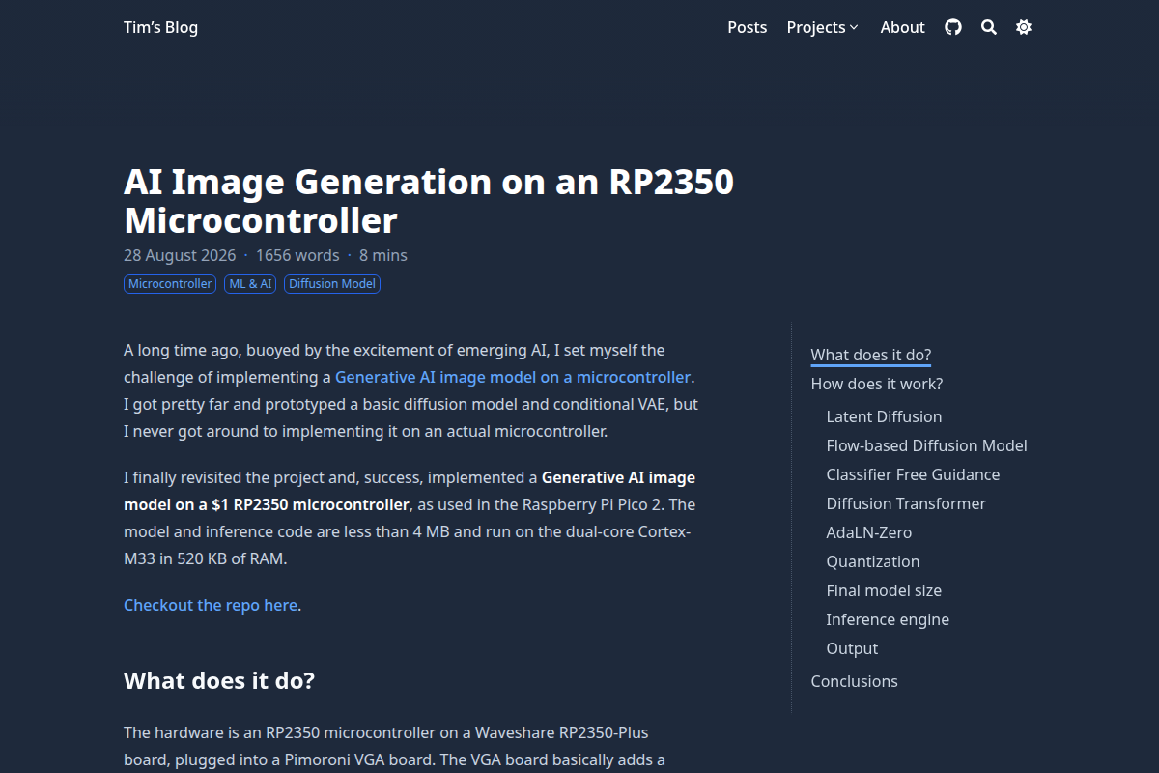Jump to AdaLN-Zero section

click(x=869, y=532)
